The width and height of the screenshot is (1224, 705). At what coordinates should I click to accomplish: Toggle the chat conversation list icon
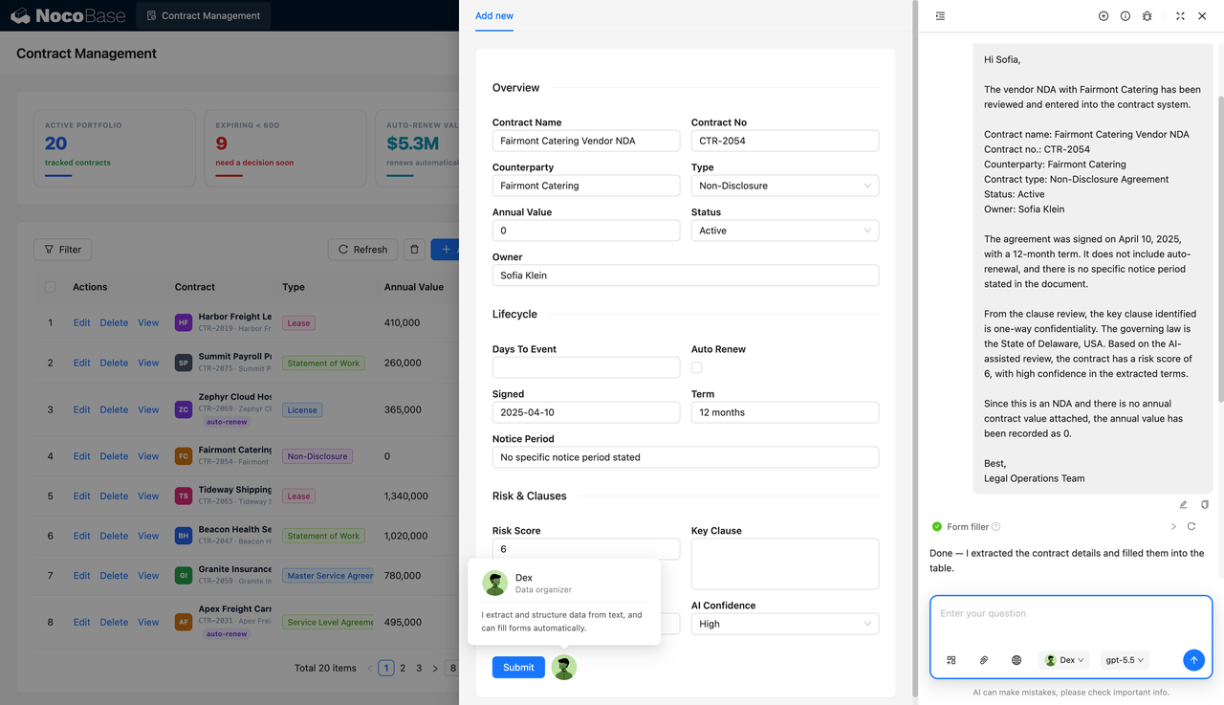[940, 16]
